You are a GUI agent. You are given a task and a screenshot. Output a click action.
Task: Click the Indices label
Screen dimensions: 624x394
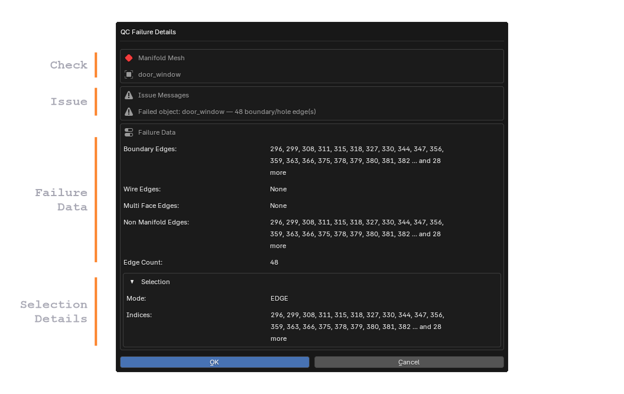pos(139,315)
